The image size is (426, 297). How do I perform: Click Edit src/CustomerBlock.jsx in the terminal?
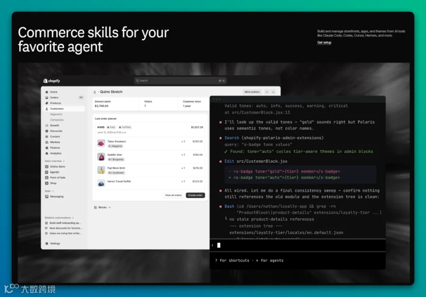coord(256,161)
